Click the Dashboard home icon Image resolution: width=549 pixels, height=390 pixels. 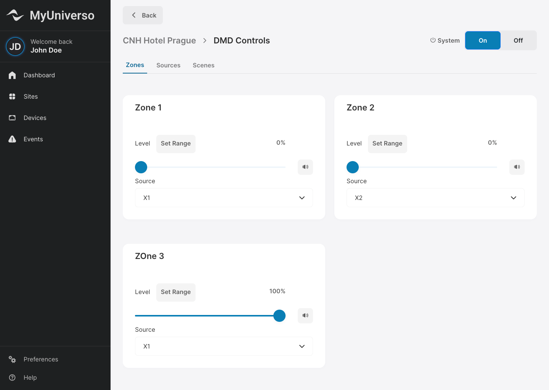click(x=12, y=75)
